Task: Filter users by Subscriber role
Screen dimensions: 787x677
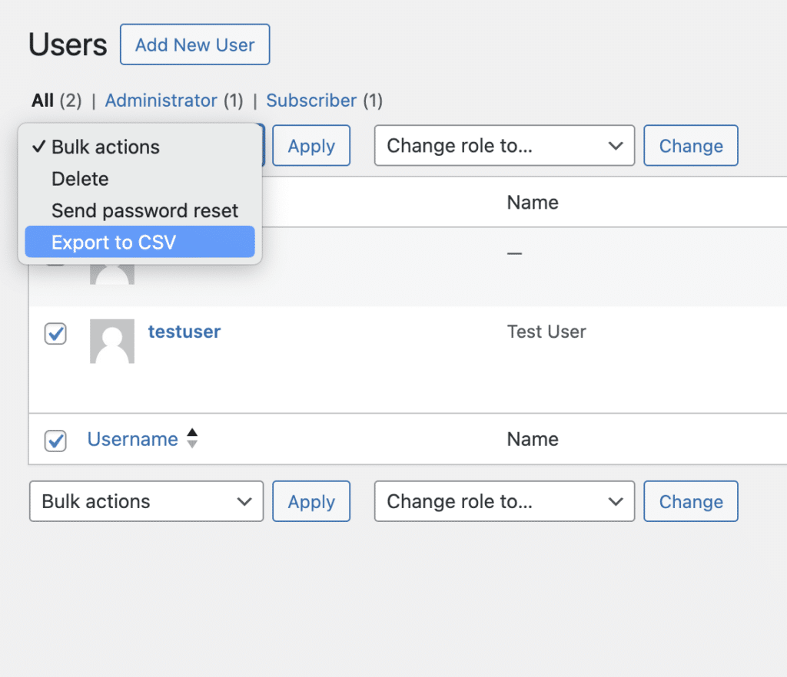Action: tap(311, 101)
